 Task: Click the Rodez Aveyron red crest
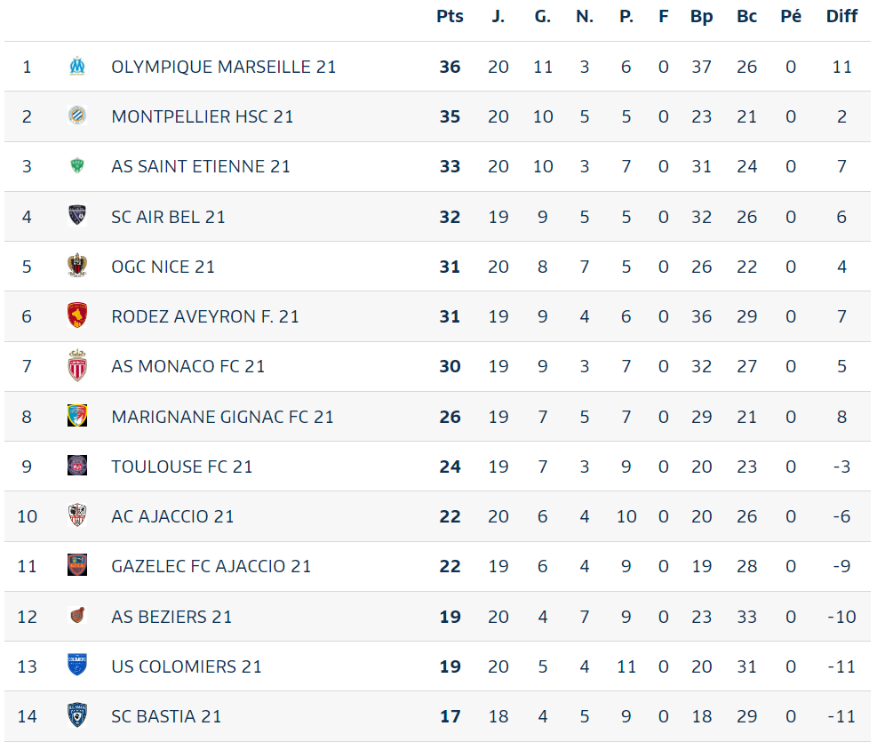(77, 316)
